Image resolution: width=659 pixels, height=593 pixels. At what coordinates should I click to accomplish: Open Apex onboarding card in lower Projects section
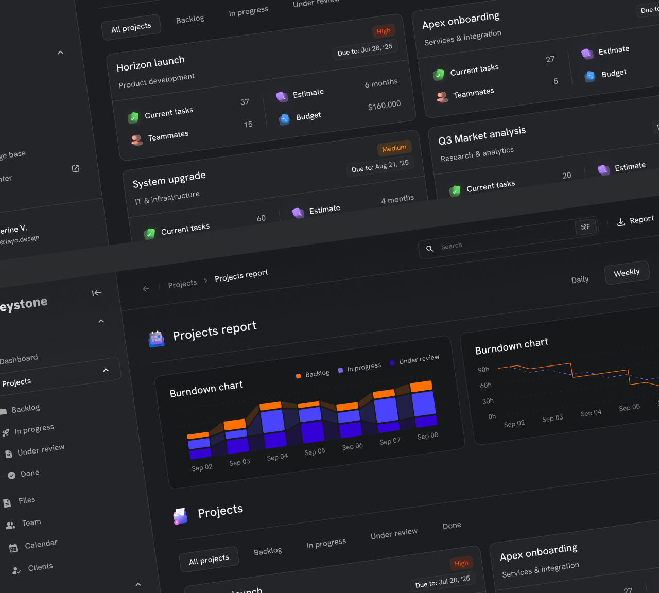[539, 552]
